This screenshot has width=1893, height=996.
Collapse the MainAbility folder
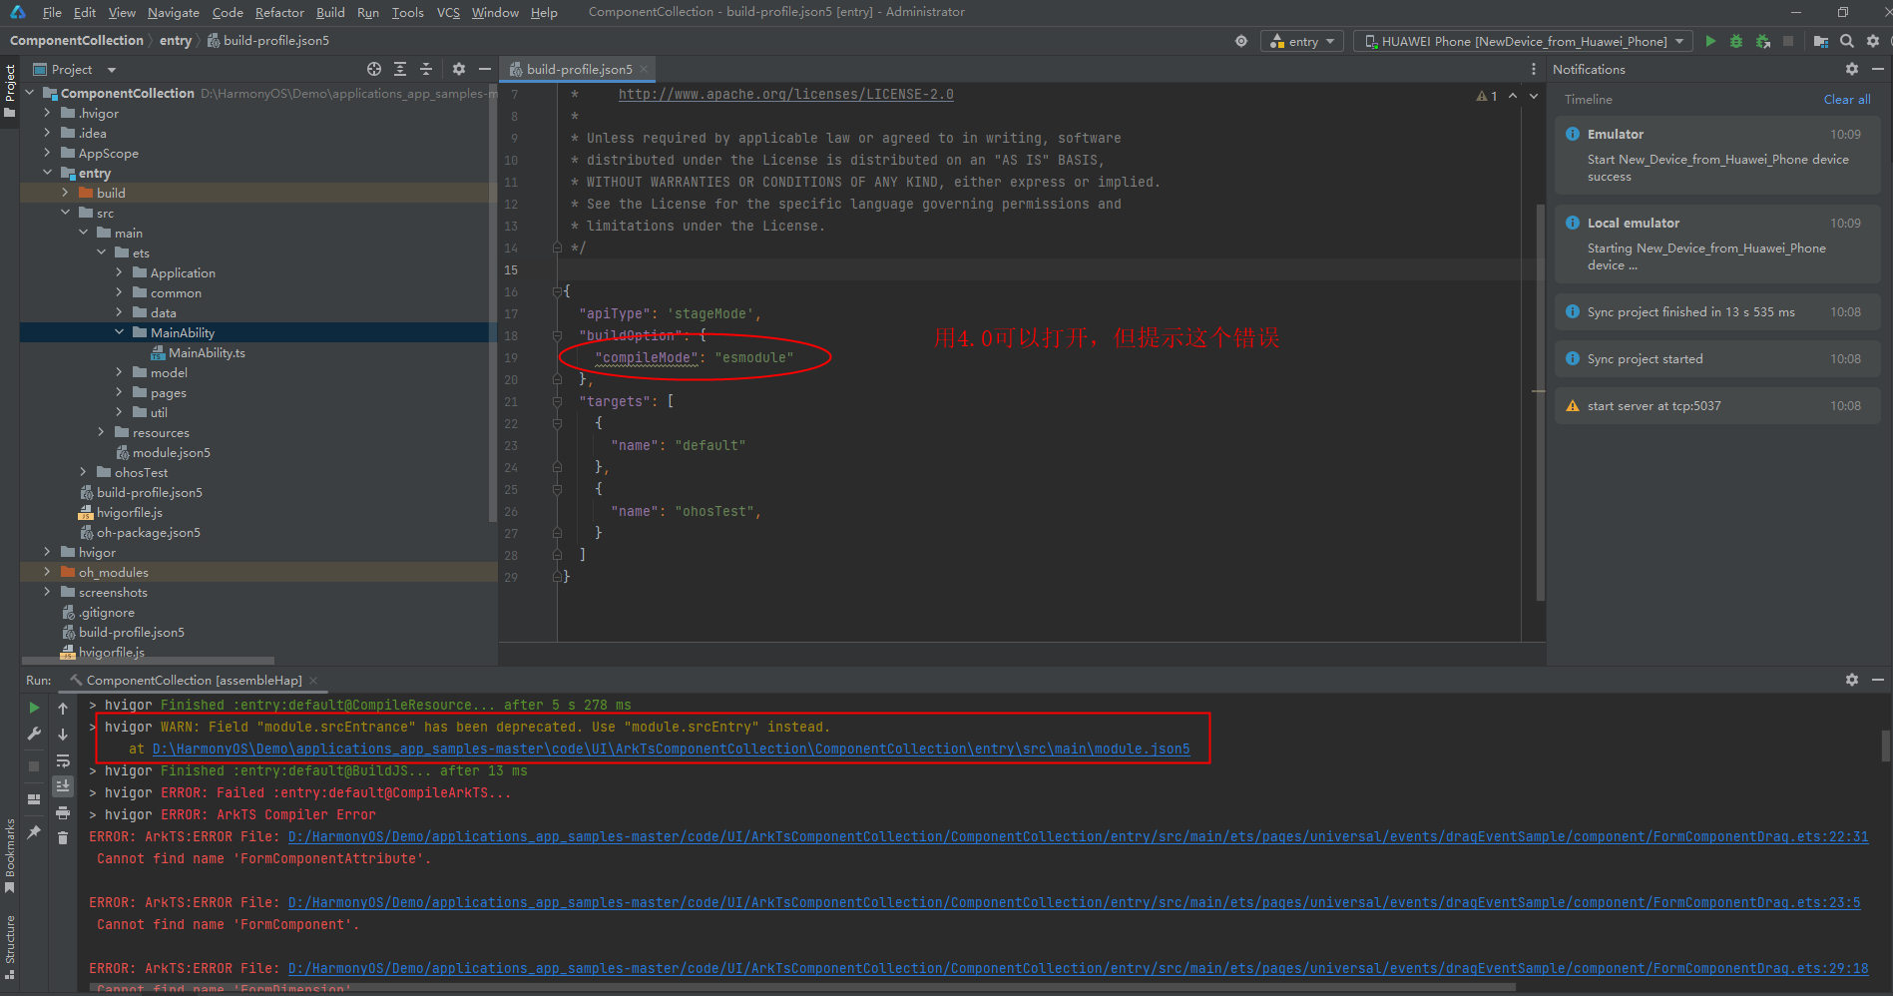pyautogui.click(x=119, y=332)
